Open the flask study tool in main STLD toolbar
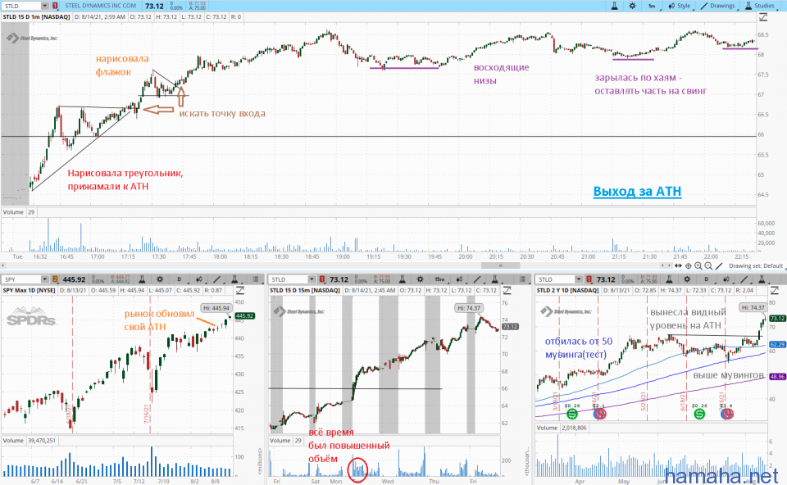787x485 pixels. point(614,6)
